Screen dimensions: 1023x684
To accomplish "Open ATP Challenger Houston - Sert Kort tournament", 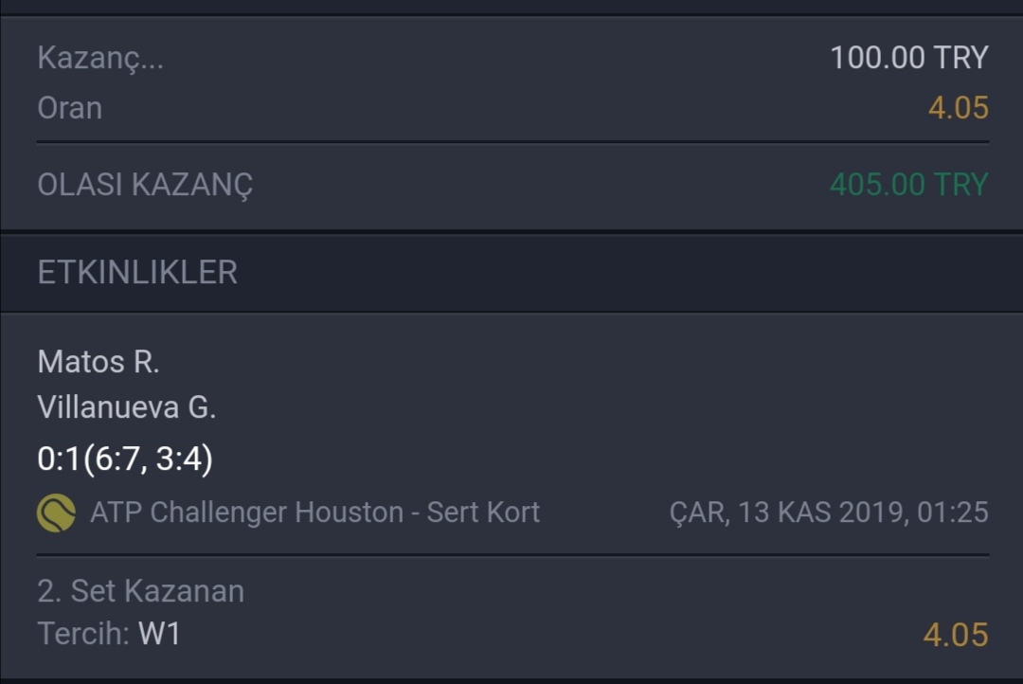I will click(x=315, y=513).
